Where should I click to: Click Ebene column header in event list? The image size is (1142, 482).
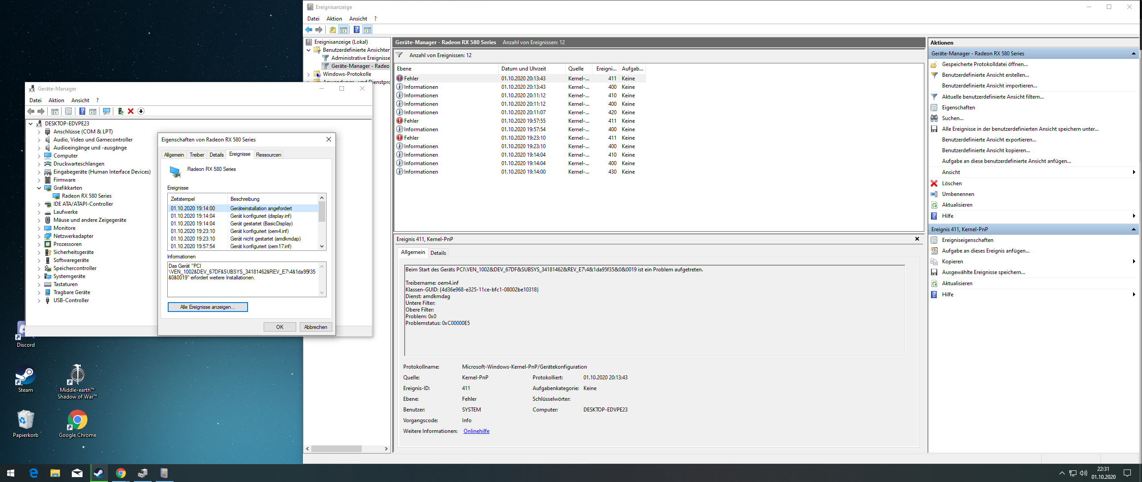pos(447,69)
